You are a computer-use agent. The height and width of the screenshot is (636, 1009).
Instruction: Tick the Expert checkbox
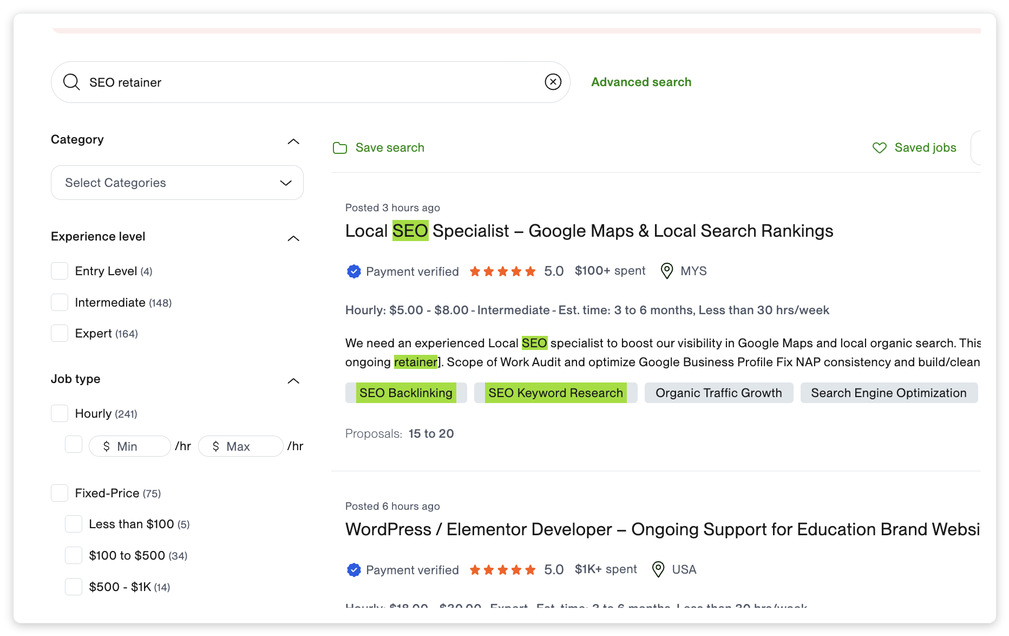coord(60,333)
